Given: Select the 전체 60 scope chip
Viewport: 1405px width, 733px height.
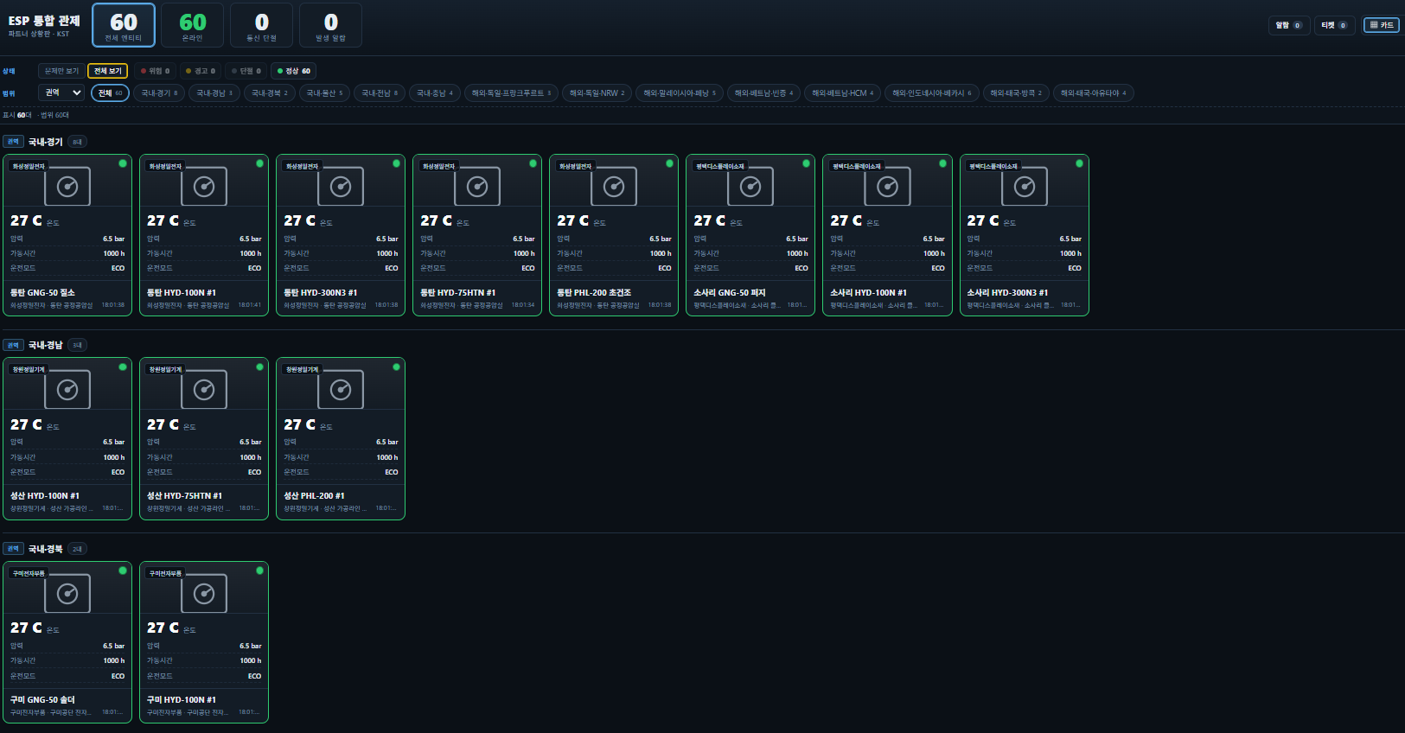Looking at the screenshot, I should coord(110,92).
